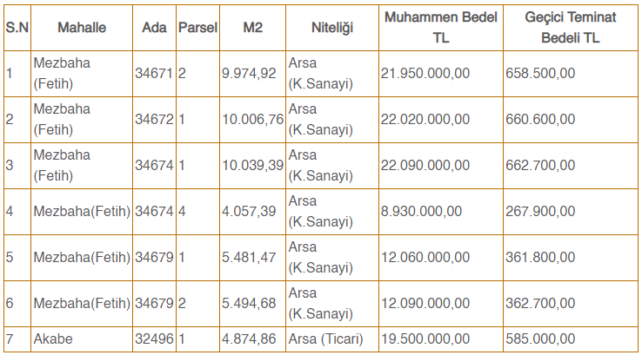Click the area value 10.039,39
This screenshot has width=642, height=355.
[x=252, y=165]
